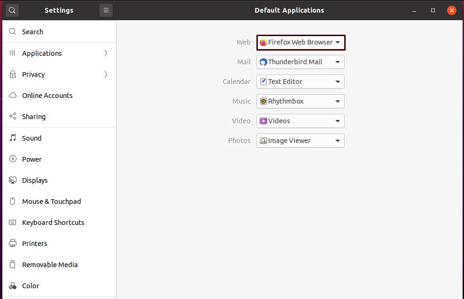
Task: Open the hamburger menu in Settings header
Action: [x=106, y=10]
